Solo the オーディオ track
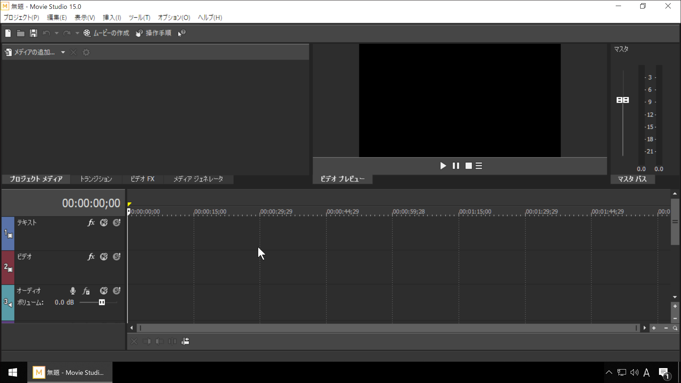The image size is (681, 383). pyautogui.click(x=117, y=291)
